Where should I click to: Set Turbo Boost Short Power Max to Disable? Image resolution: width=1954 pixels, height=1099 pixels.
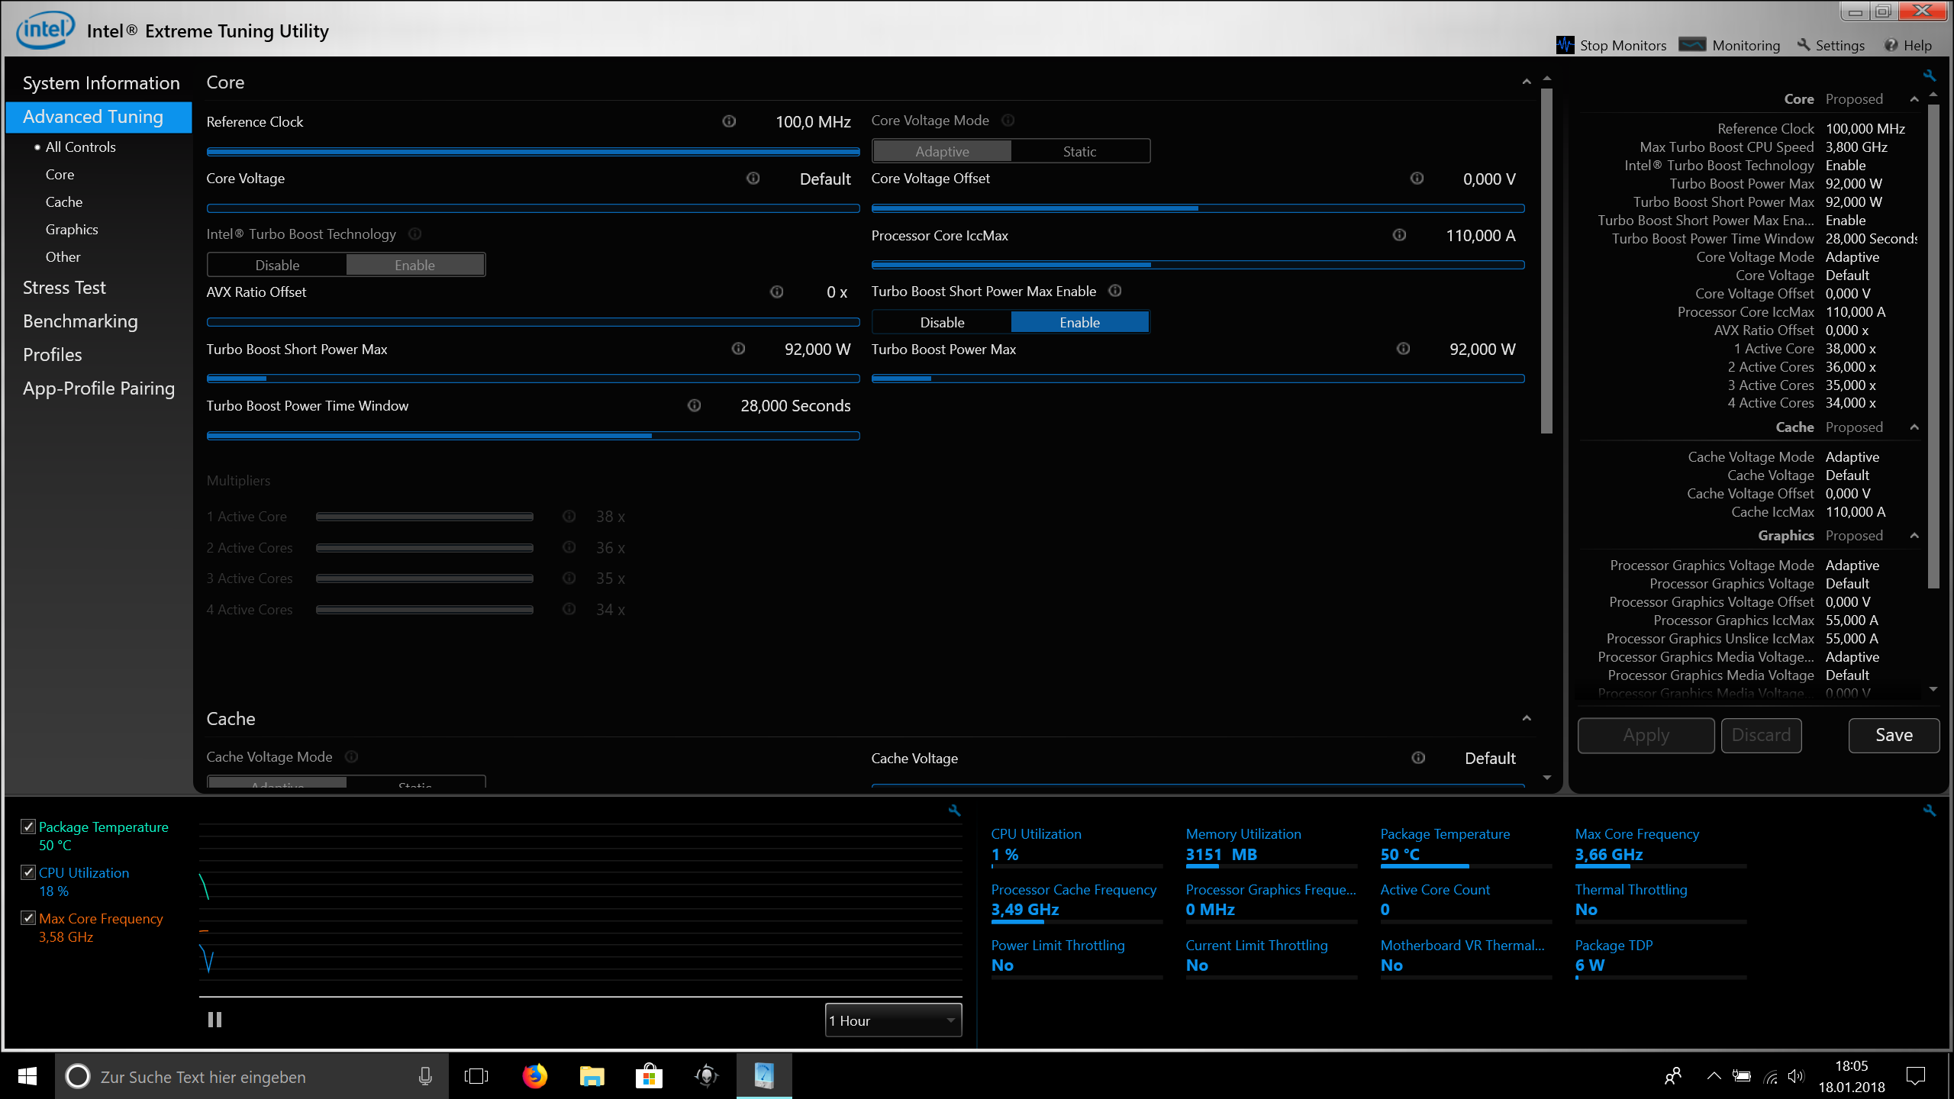click(x=942, y=322)
